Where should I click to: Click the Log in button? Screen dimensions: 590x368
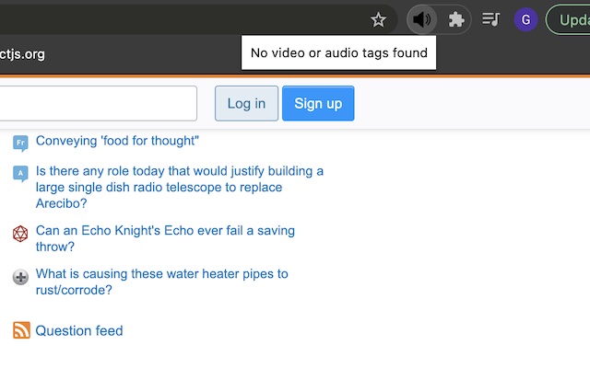coord(246,103)
